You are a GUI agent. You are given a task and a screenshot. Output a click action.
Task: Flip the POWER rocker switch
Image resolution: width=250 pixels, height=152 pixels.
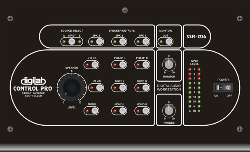coord(223,88)
